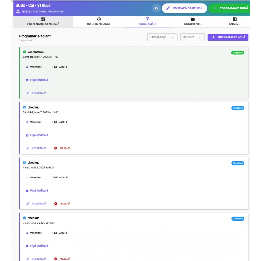
Task: Open the Filtrează după dropdown
Action: 162,37
